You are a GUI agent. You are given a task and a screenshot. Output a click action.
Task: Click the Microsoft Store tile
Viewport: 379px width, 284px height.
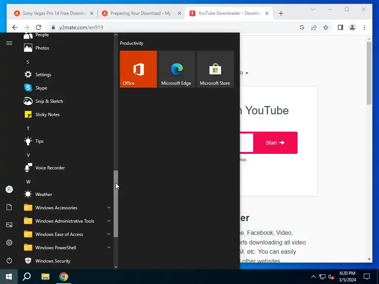point(215,69)
